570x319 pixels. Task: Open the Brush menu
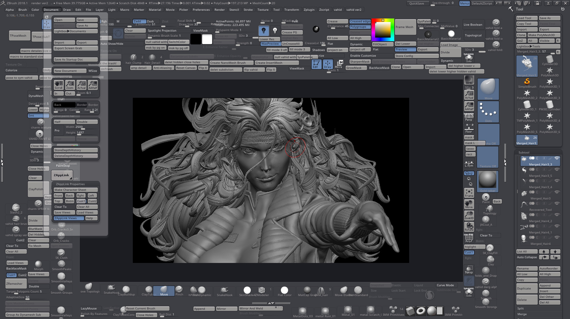[23, 10]
